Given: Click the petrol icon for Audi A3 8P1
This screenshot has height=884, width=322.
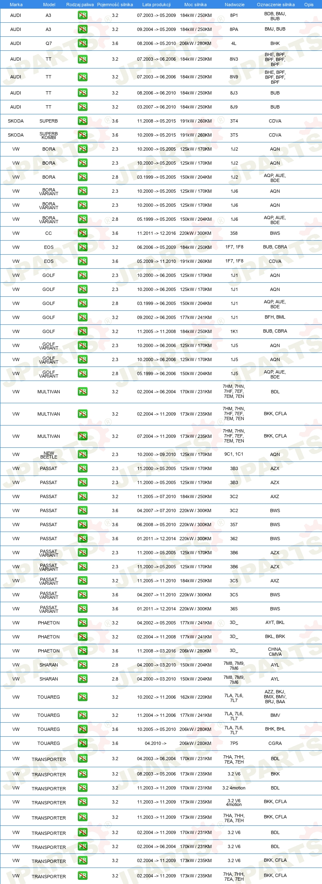Looking at the screenshot, I should (82, 15).
